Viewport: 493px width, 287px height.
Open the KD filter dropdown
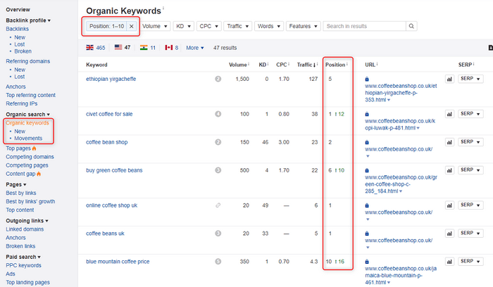tap(183, 26)
